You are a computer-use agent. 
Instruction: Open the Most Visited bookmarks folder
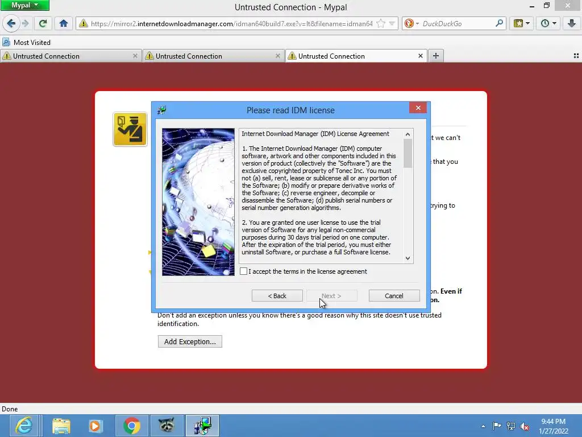(26, 42)
